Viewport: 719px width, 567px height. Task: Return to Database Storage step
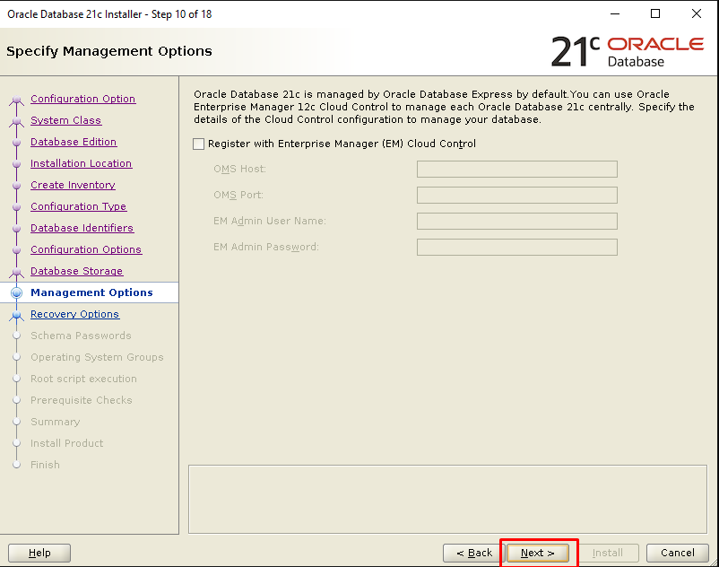[x=76, y=271]
